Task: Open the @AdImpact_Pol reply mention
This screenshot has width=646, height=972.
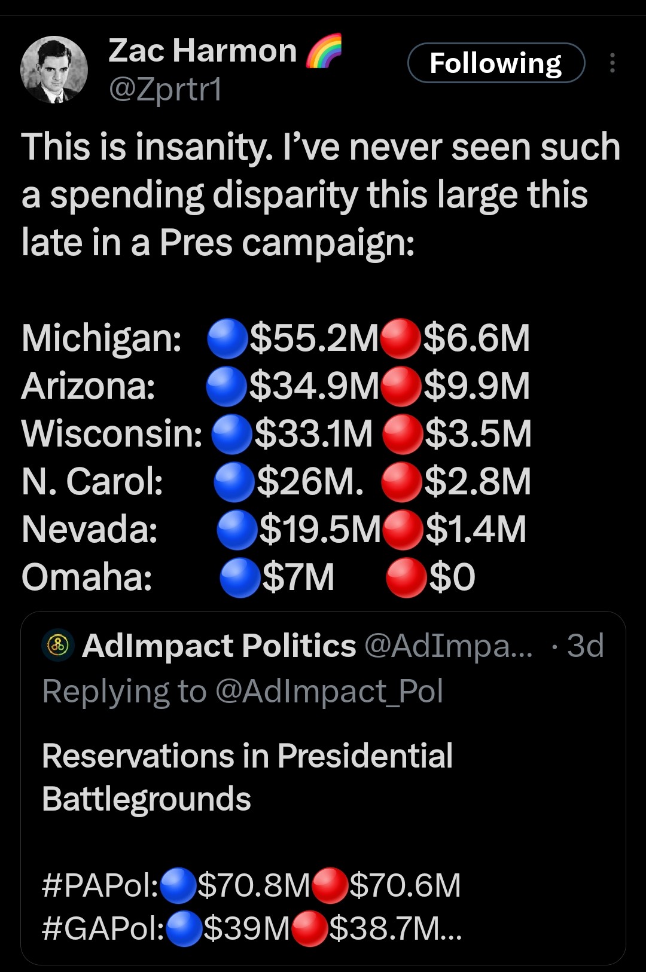Action: pos(329,692)
